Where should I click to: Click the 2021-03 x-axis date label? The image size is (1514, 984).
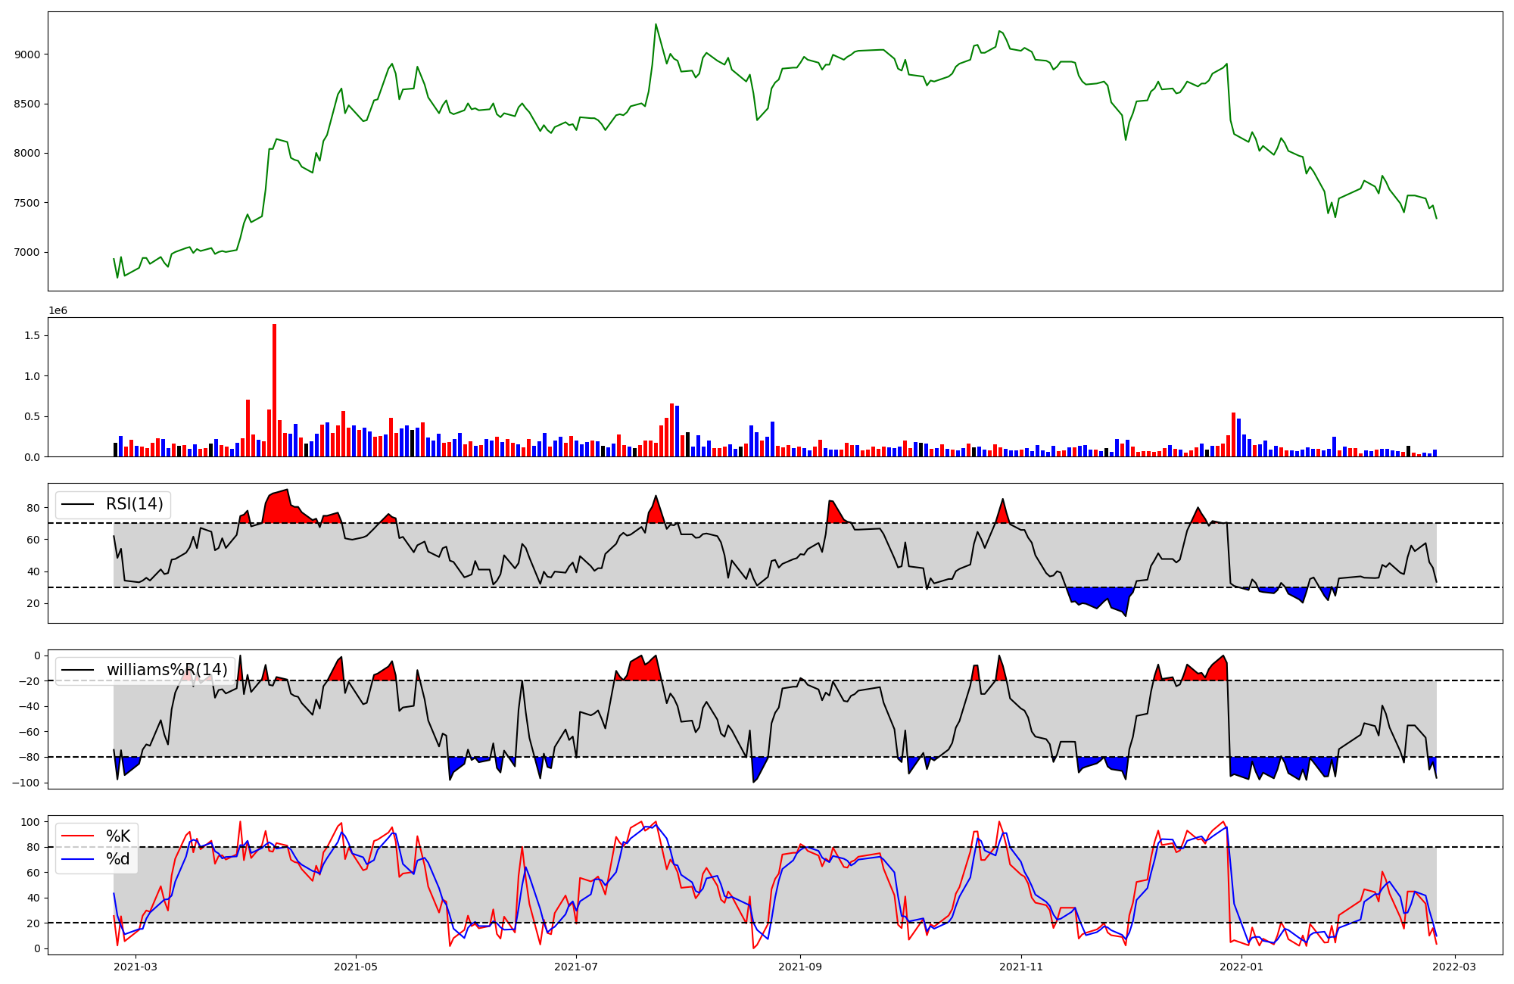click(x=135, y=967)
